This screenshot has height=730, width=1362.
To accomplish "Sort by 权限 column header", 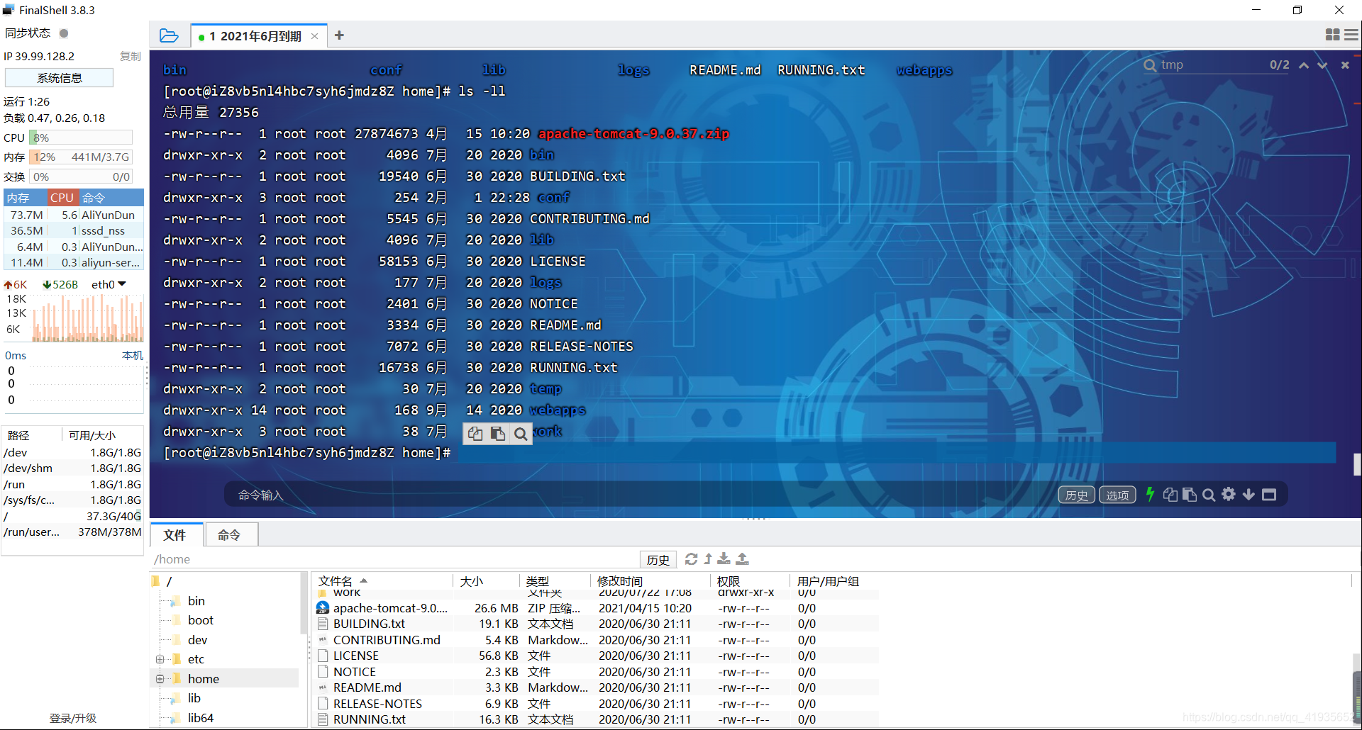I will [x=751, y=581].
